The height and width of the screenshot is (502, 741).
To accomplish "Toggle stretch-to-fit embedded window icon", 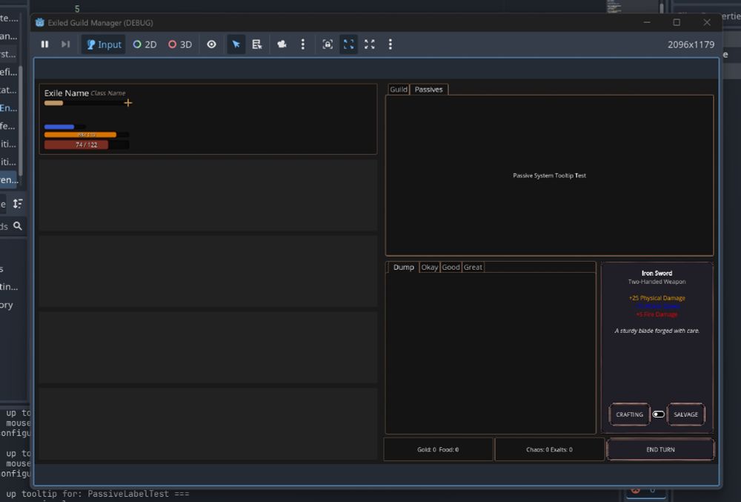I will click(349, 44).
